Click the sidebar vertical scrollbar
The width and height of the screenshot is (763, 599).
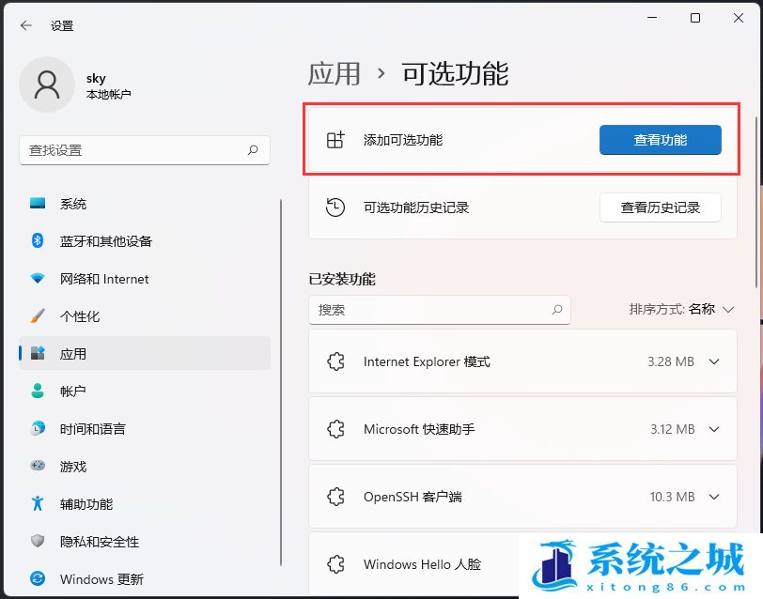(281, 382)
